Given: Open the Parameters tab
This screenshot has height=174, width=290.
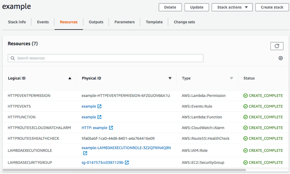Looking at the screenshot, I should [x=125, y=22].
